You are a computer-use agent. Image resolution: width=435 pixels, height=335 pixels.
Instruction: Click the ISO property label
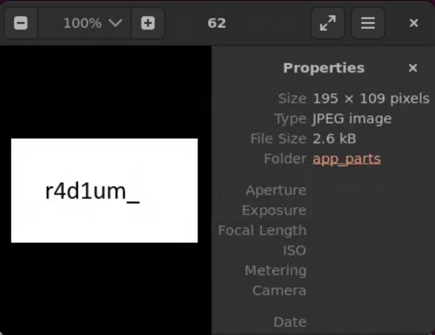295,250
